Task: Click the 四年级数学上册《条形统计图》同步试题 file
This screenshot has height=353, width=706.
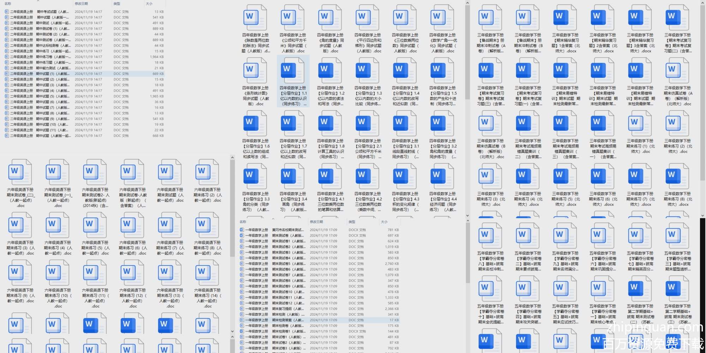Action: pos(256,71)
